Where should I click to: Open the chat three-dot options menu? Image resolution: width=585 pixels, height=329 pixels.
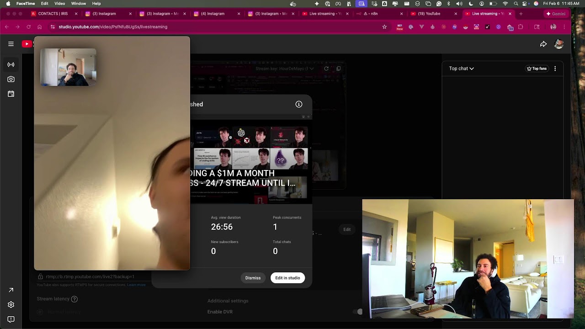(x=555, y=69)
